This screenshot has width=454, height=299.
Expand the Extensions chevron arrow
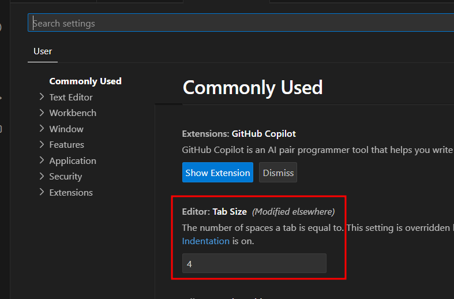click(42, 192)
